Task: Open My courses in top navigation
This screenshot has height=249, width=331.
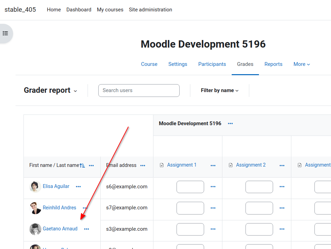Action: tap(110, 10)
